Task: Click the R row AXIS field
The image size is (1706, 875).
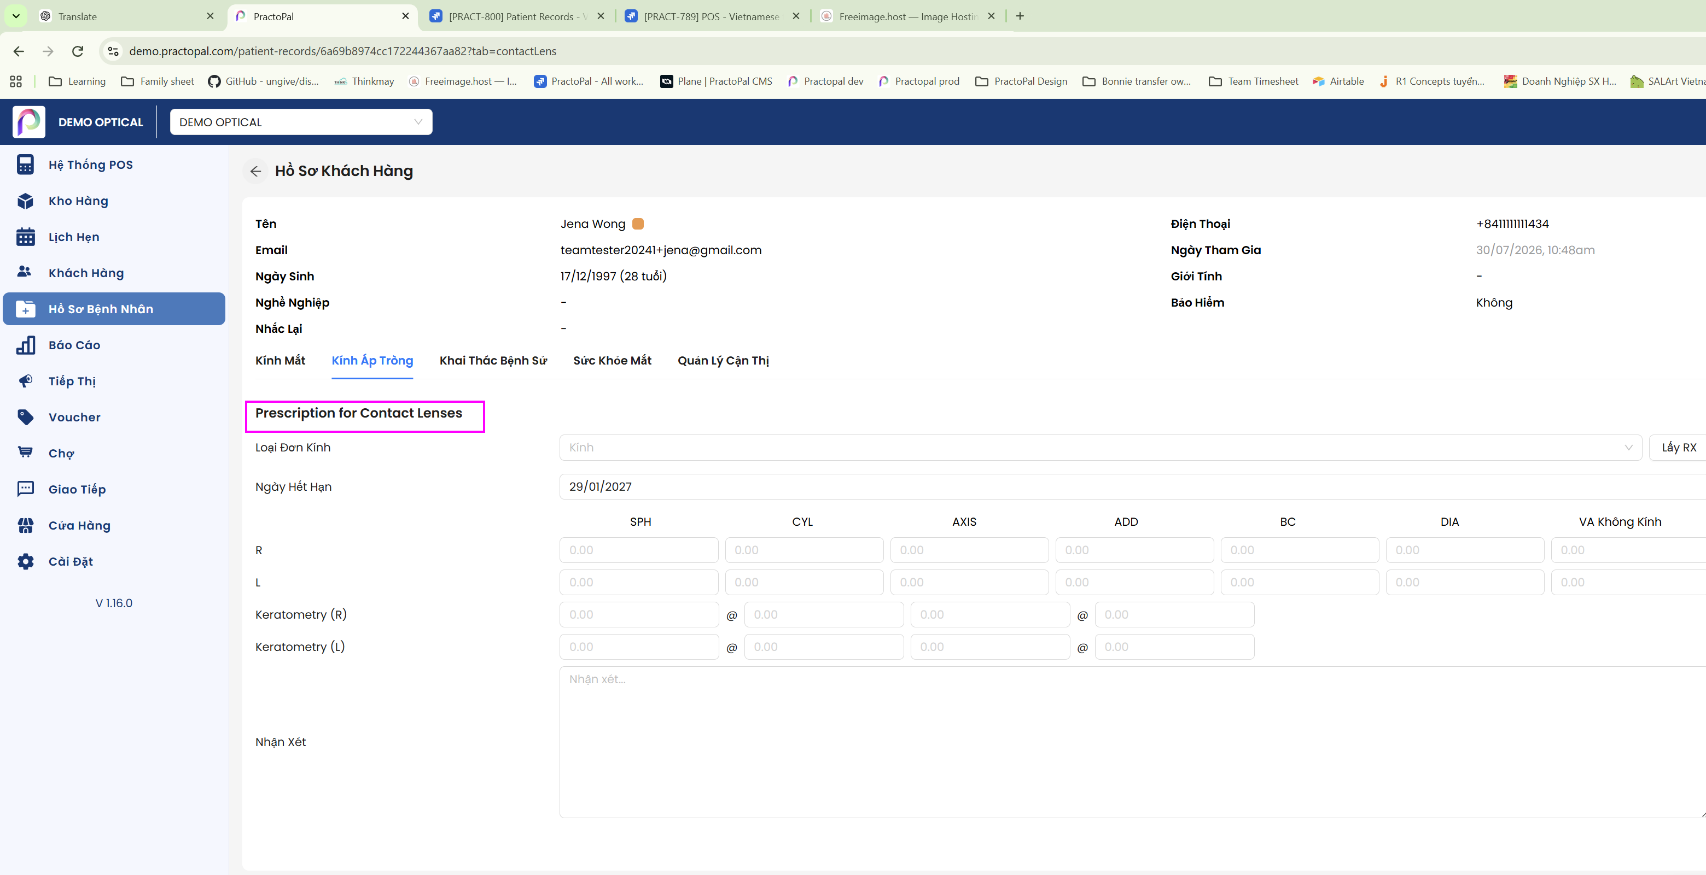Action: [x=970, y=550]
